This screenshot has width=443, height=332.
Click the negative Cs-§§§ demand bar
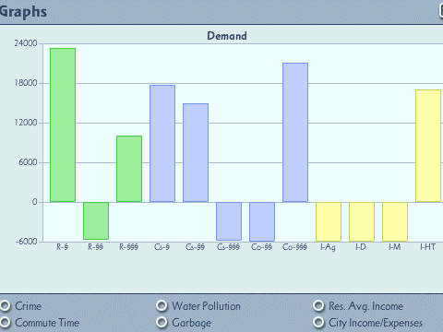[229, 221]
